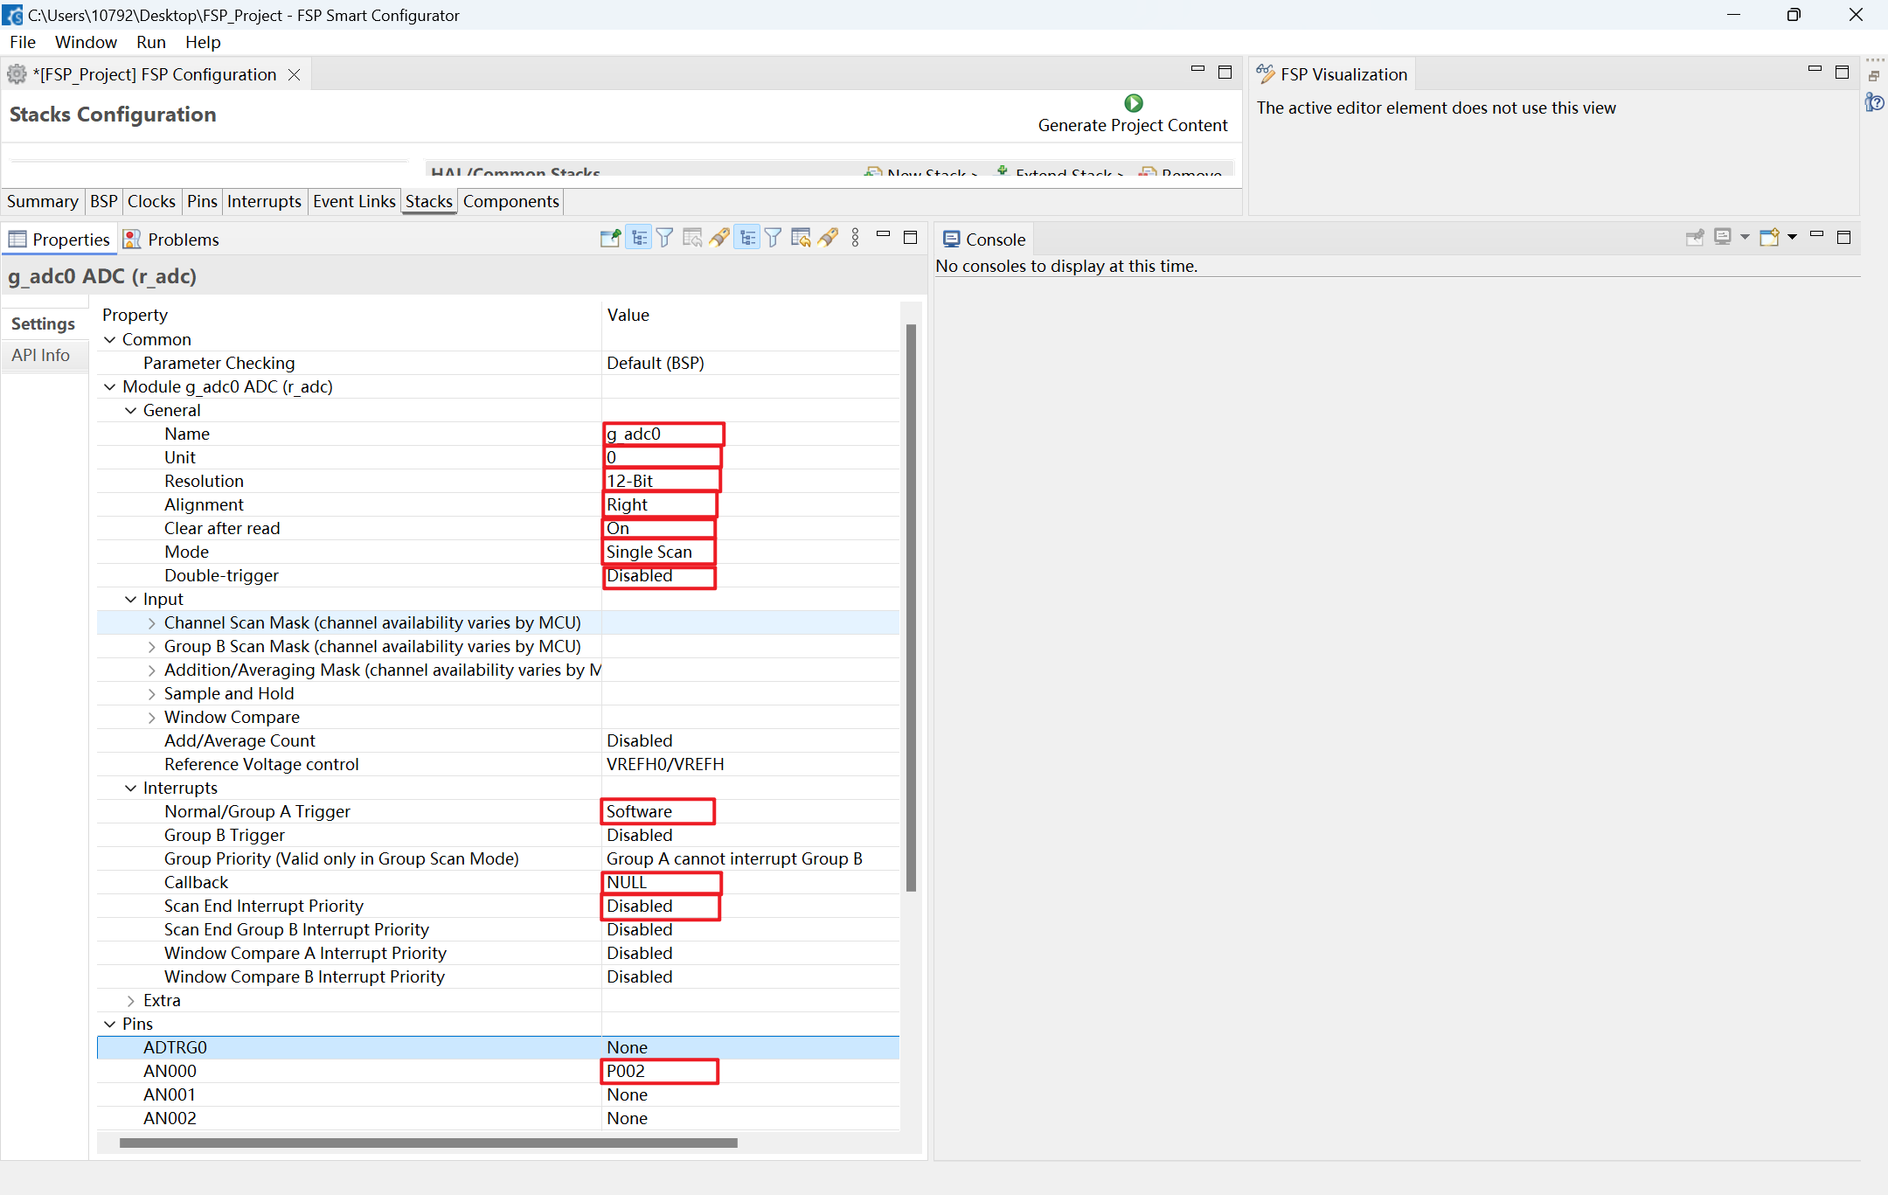Click the yellow-arrow Restore Default Value table icon
Image resolution: width=1888 pixels, height=1195 pixels.
pyautogui.click(x=801, y=238)
